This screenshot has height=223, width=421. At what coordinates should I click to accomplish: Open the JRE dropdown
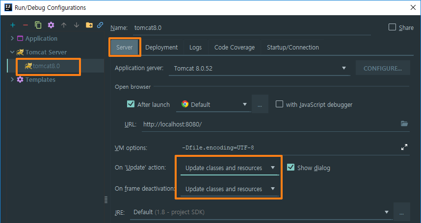point(261,212)
